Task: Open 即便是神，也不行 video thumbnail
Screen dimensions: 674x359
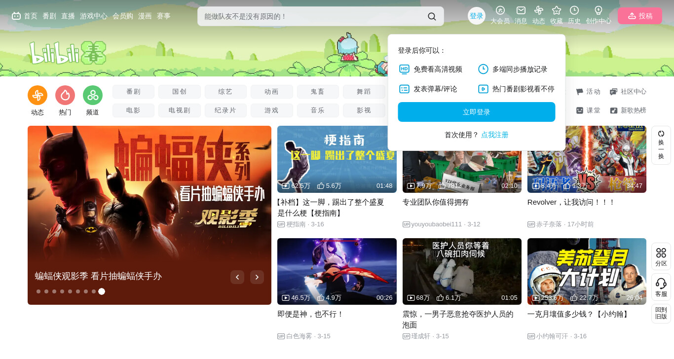Action: (x=337, y=271)
